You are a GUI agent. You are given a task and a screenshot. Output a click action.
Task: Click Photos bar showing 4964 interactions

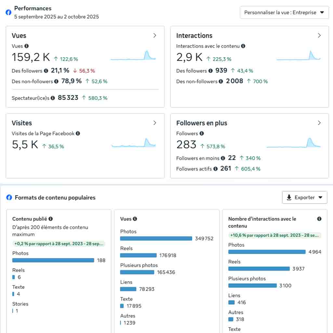click(267, 252)
